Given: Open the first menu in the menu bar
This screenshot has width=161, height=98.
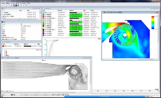Looking at the screenshot, I should pyautogui.click(x=3, y=3).
